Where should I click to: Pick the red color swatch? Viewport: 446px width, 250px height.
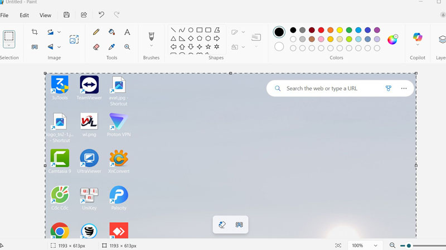(321, 30)
